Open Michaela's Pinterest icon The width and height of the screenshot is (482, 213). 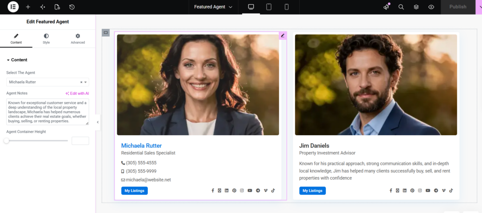(x=234, y=190)
